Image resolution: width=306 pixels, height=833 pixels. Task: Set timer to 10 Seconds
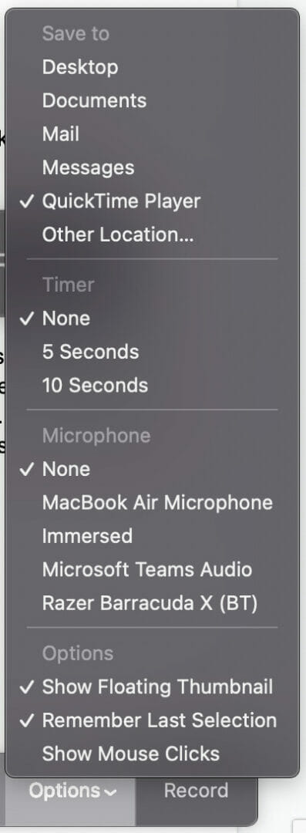coord(153,386)
